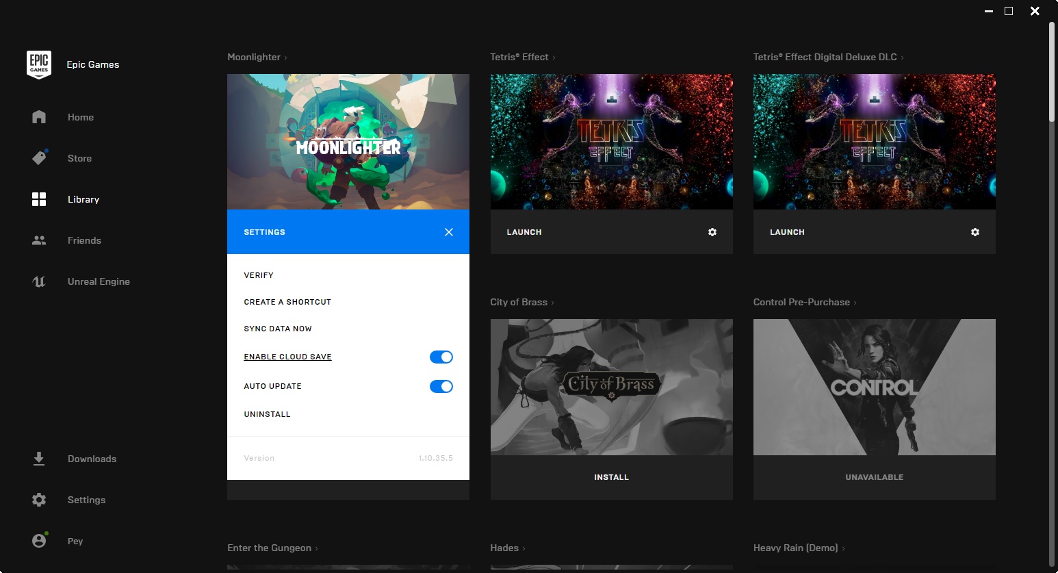The height and width of the screenshot is (573, 1058).
Task: Click the Moonlighter cover art
Action: click(348, 142)
